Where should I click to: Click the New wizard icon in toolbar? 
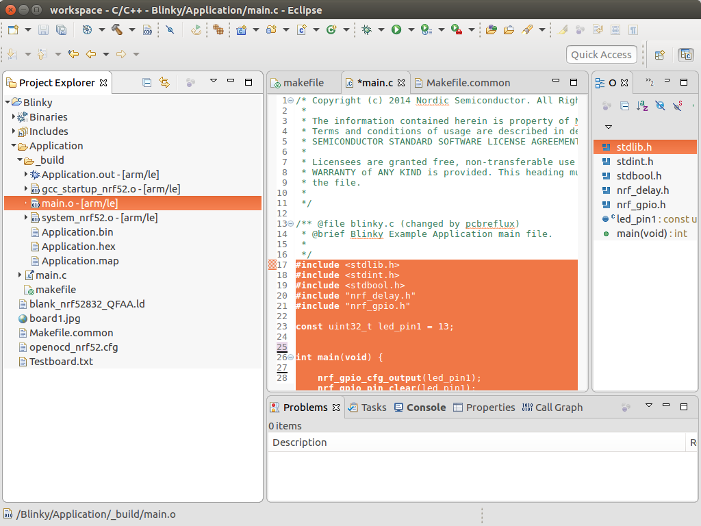14,30
